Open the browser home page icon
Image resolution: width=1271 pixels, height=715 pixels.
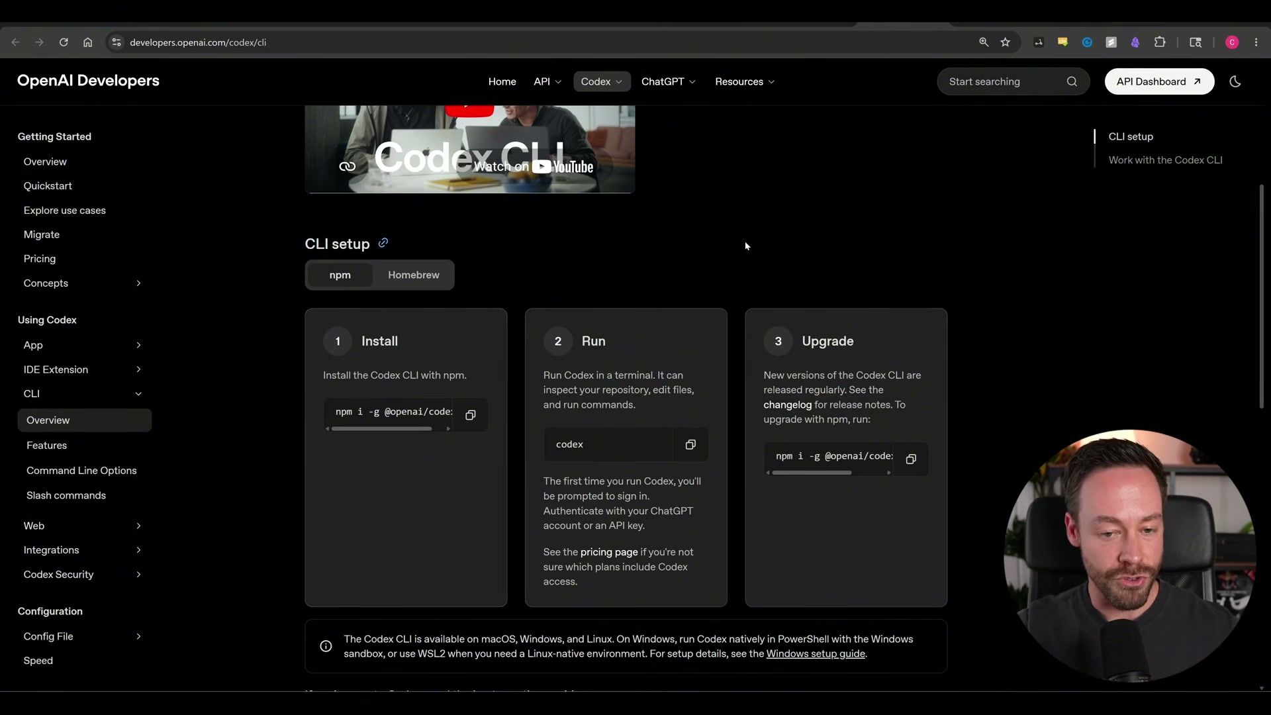[88, 42]
